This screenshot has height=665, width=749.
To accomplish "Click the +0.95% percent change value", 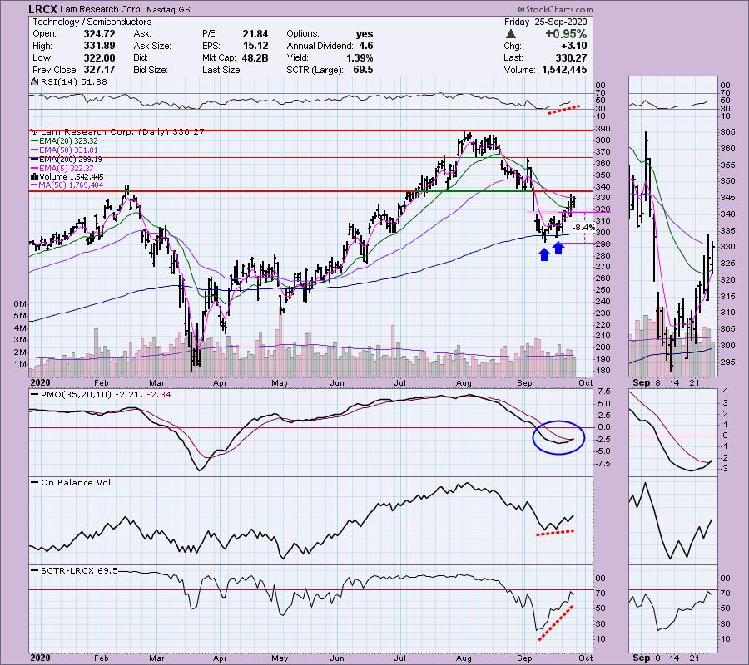I will (567, 34).
